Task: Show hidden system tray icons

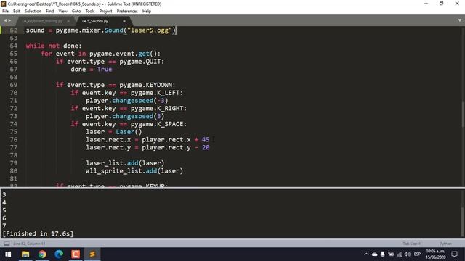Action: point(366,254)
